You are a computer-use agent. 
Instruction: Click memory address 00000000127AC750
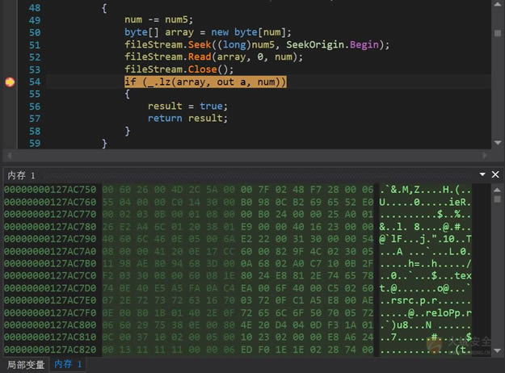(49, 189)
